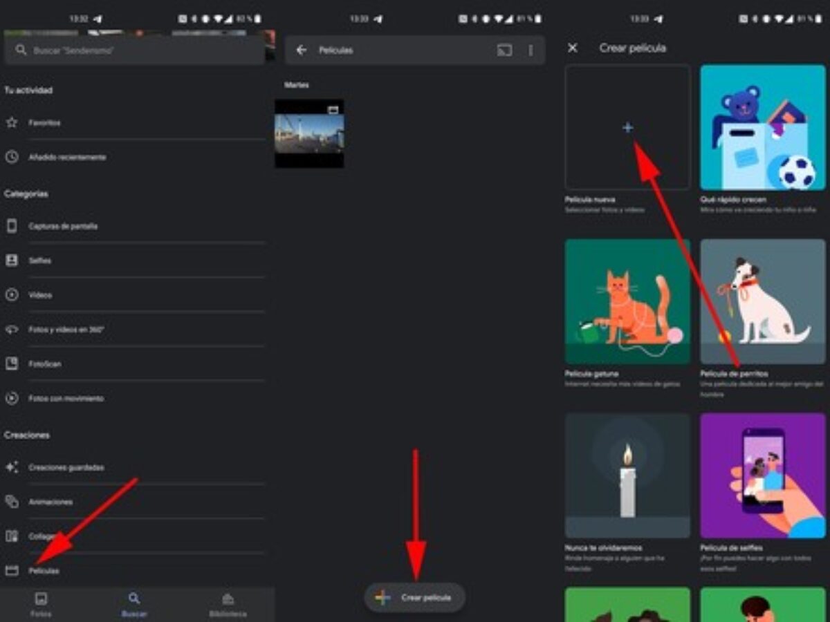Select the Animaciones icon
This screenshot has width=830, height=622.
click(x=12, y=502)
